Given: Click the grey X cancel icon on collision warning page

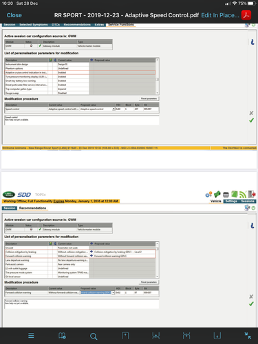Looking at the screenshot, I should point(251,297).
